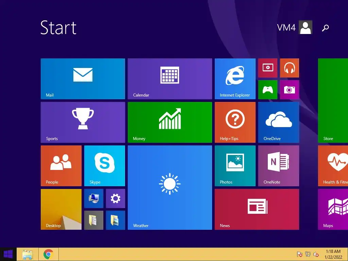The width and height of the screenshot is (348, 261).
Task: Launch Google Chrome from the taskbar
Action: tap(48, 254)
